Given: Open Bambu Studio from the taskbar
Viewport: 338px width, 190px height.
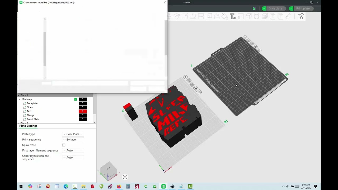Looking at the screenshot, I should [x=163, y=186].
